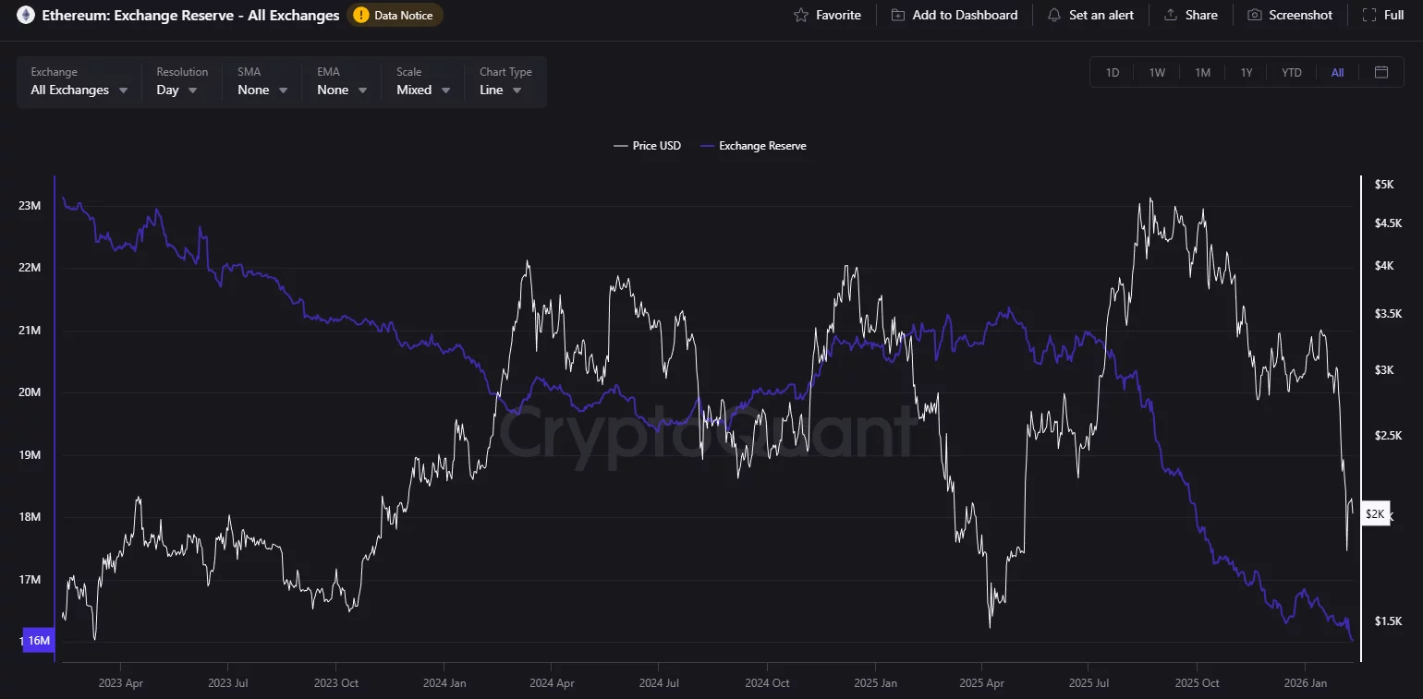Viewport: 1423px width, 699px height.
Task: Open the Chart Type dropdown set to Line
Action: [x=500, y=90]
